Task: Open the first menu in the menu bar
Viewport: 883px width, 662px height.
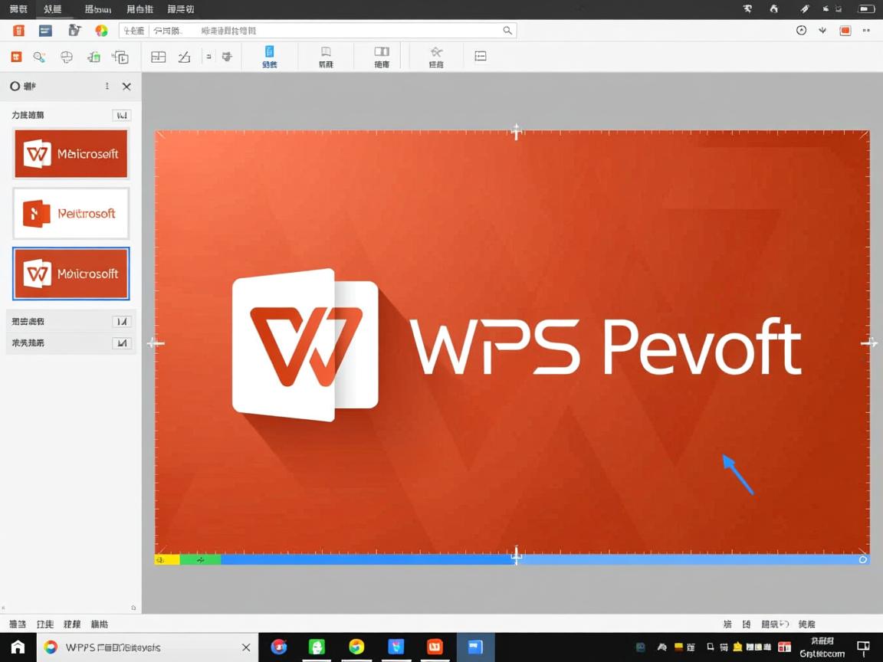Action: pos(18,9)
